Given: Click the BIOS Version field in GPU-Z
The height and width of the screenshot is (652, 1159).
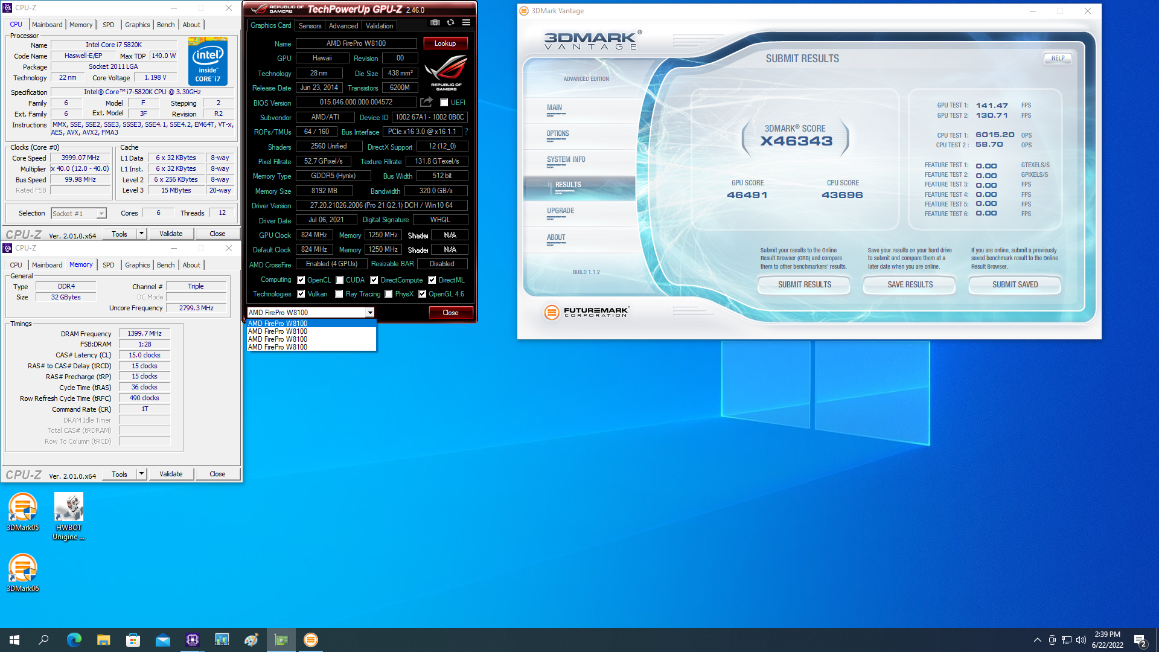Looking at the screenshot, I should tap(356, 103).
